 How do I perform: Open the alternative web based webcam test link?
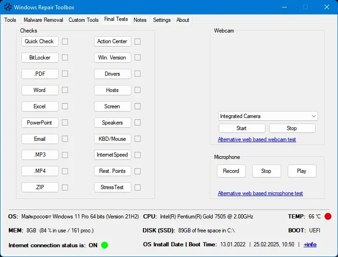257,139
